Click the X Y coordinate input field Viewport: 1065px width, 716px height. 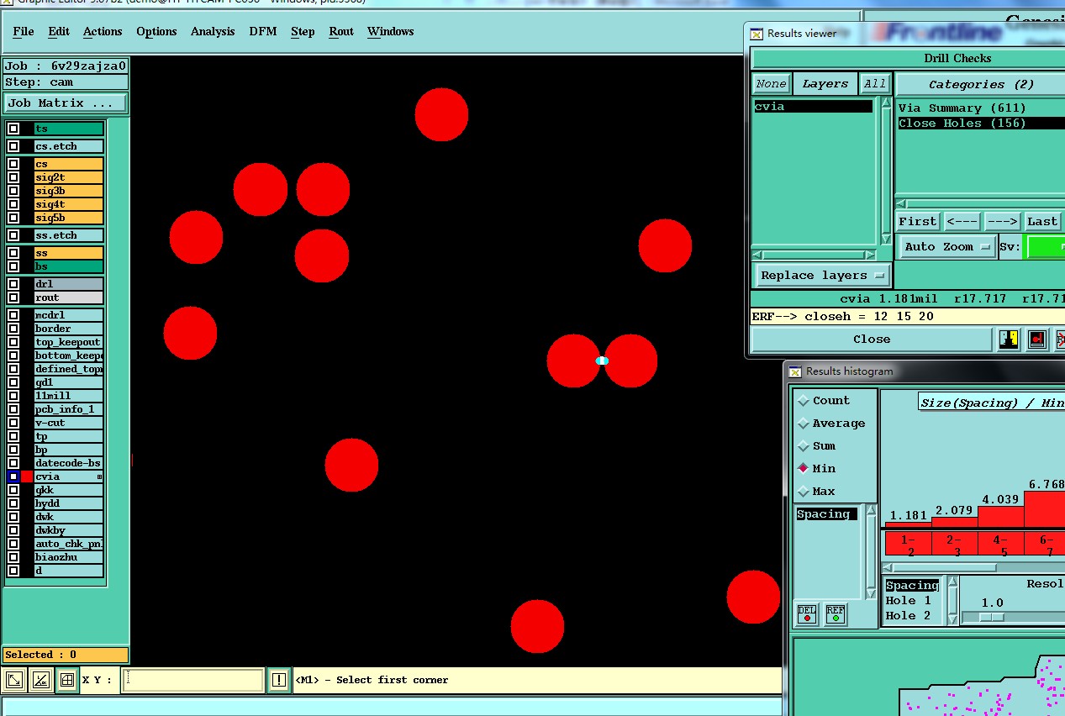point(192,680)
